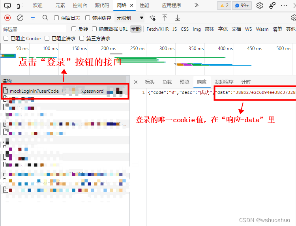Toggle the filter funnel icon
Viewport: 296px width, 226px height.
(x=33, y=18)
